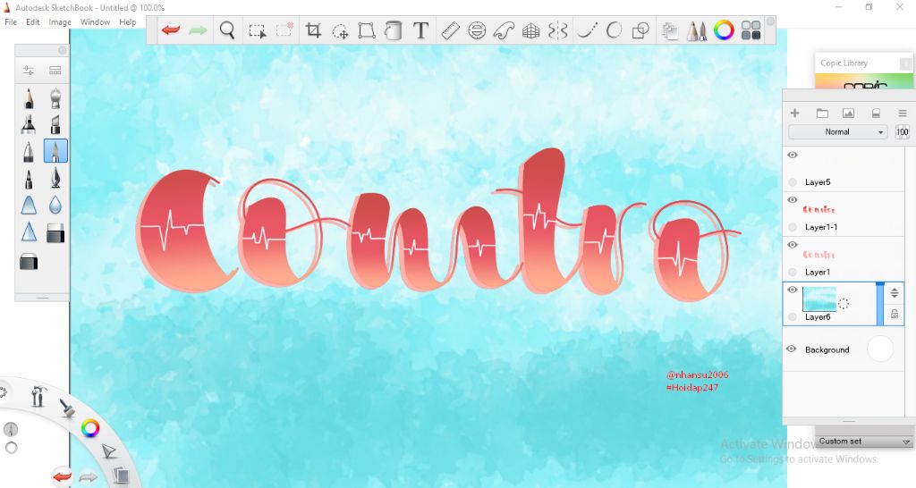Screen dimensions: 916x488
Task: Activate the Quick Transform tool
Action: coord(340,30)
